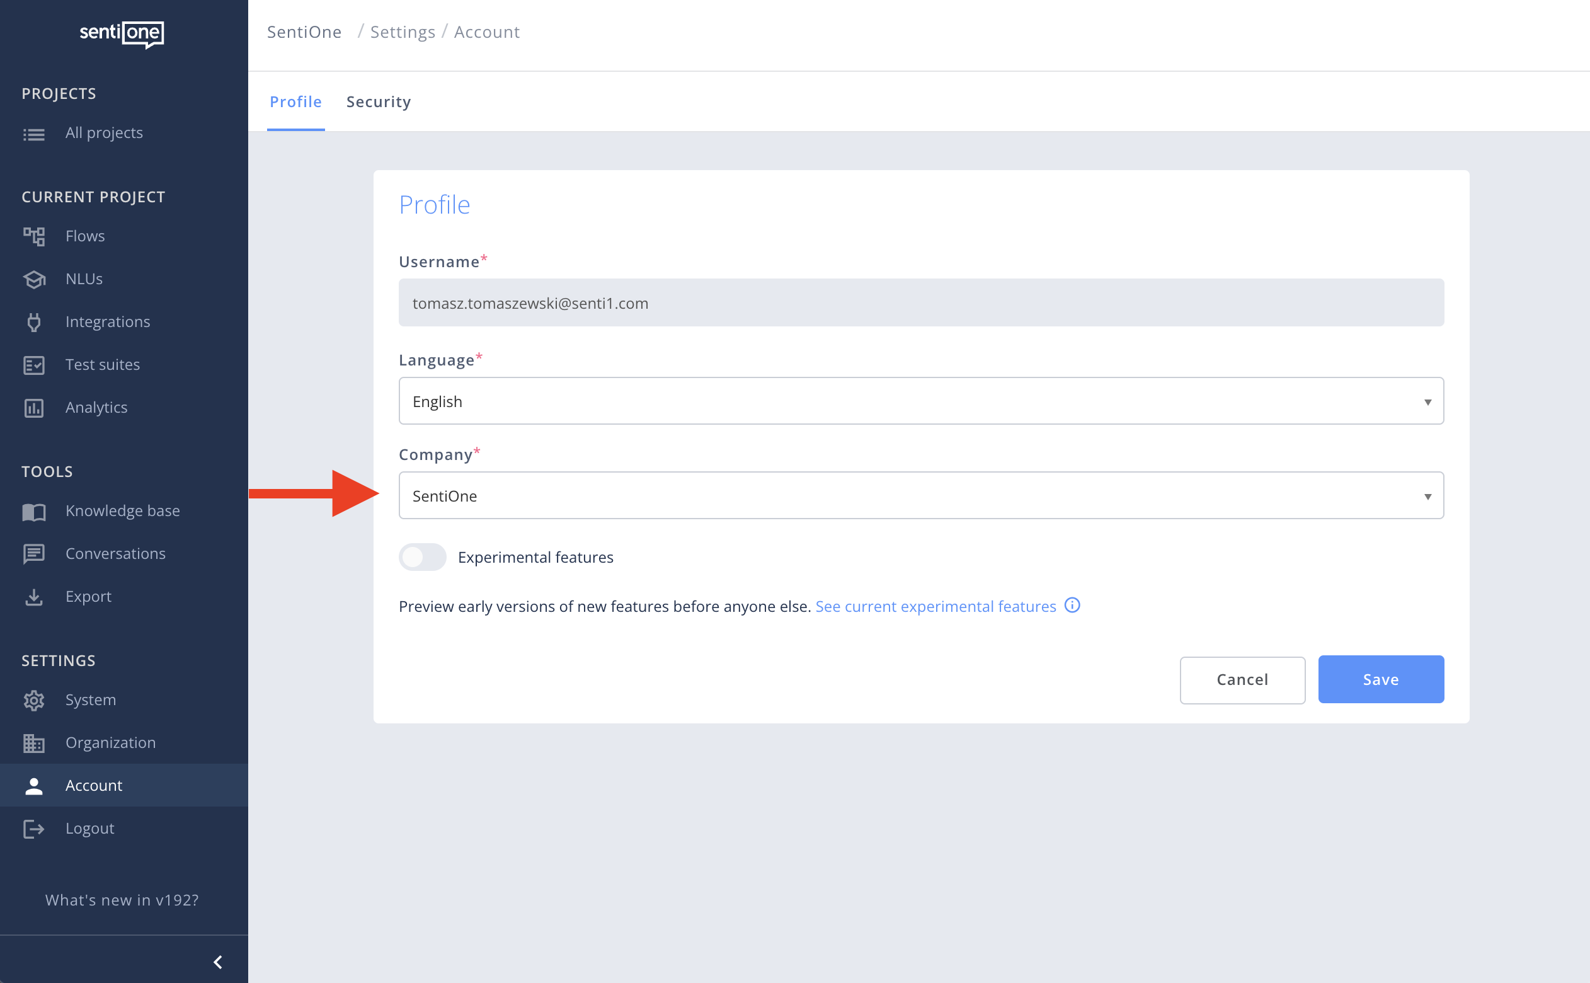Click the Integrations plug icon
1590x983 pixels.
point(34,322)
